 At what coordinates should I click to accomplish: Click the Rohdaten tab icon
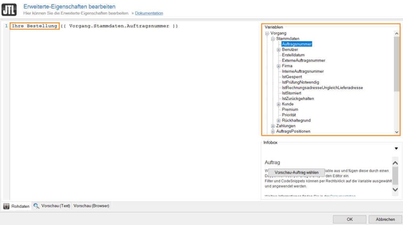click(x=7, y=206)
